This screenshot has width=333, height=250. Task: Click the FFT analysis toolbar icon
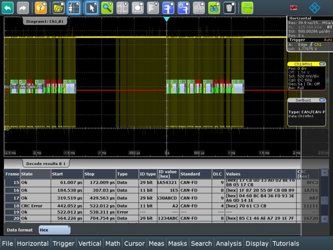(x=198, y=7)
